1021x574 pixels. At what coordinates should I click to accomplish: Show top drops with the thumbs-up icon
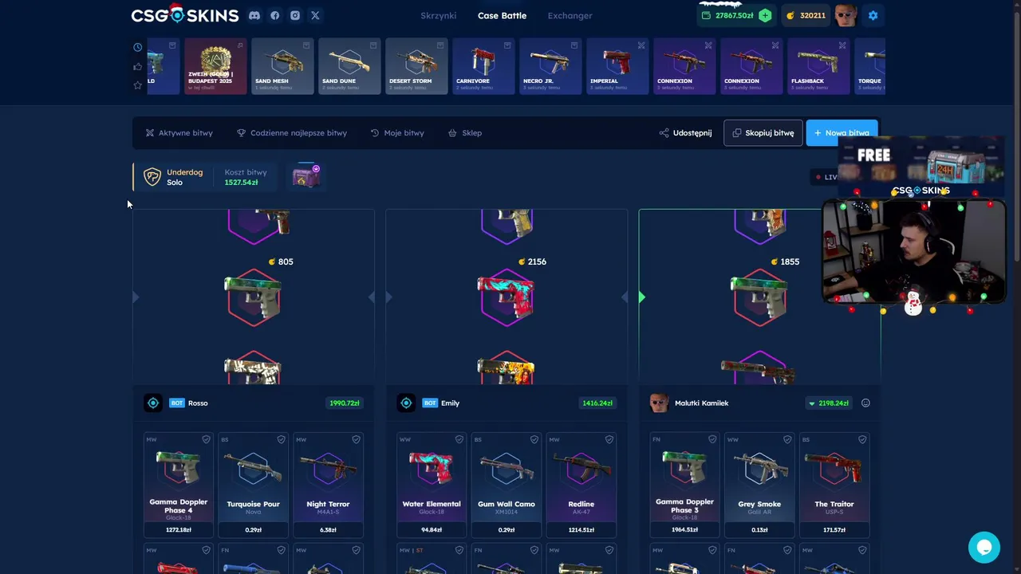pyautogui.click(x=137, y=66)
